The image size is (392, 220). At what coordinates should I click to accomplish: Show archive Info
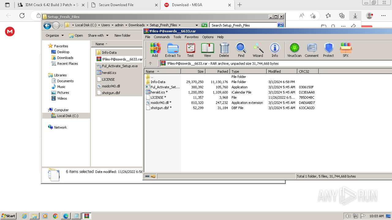coord(275,50)
